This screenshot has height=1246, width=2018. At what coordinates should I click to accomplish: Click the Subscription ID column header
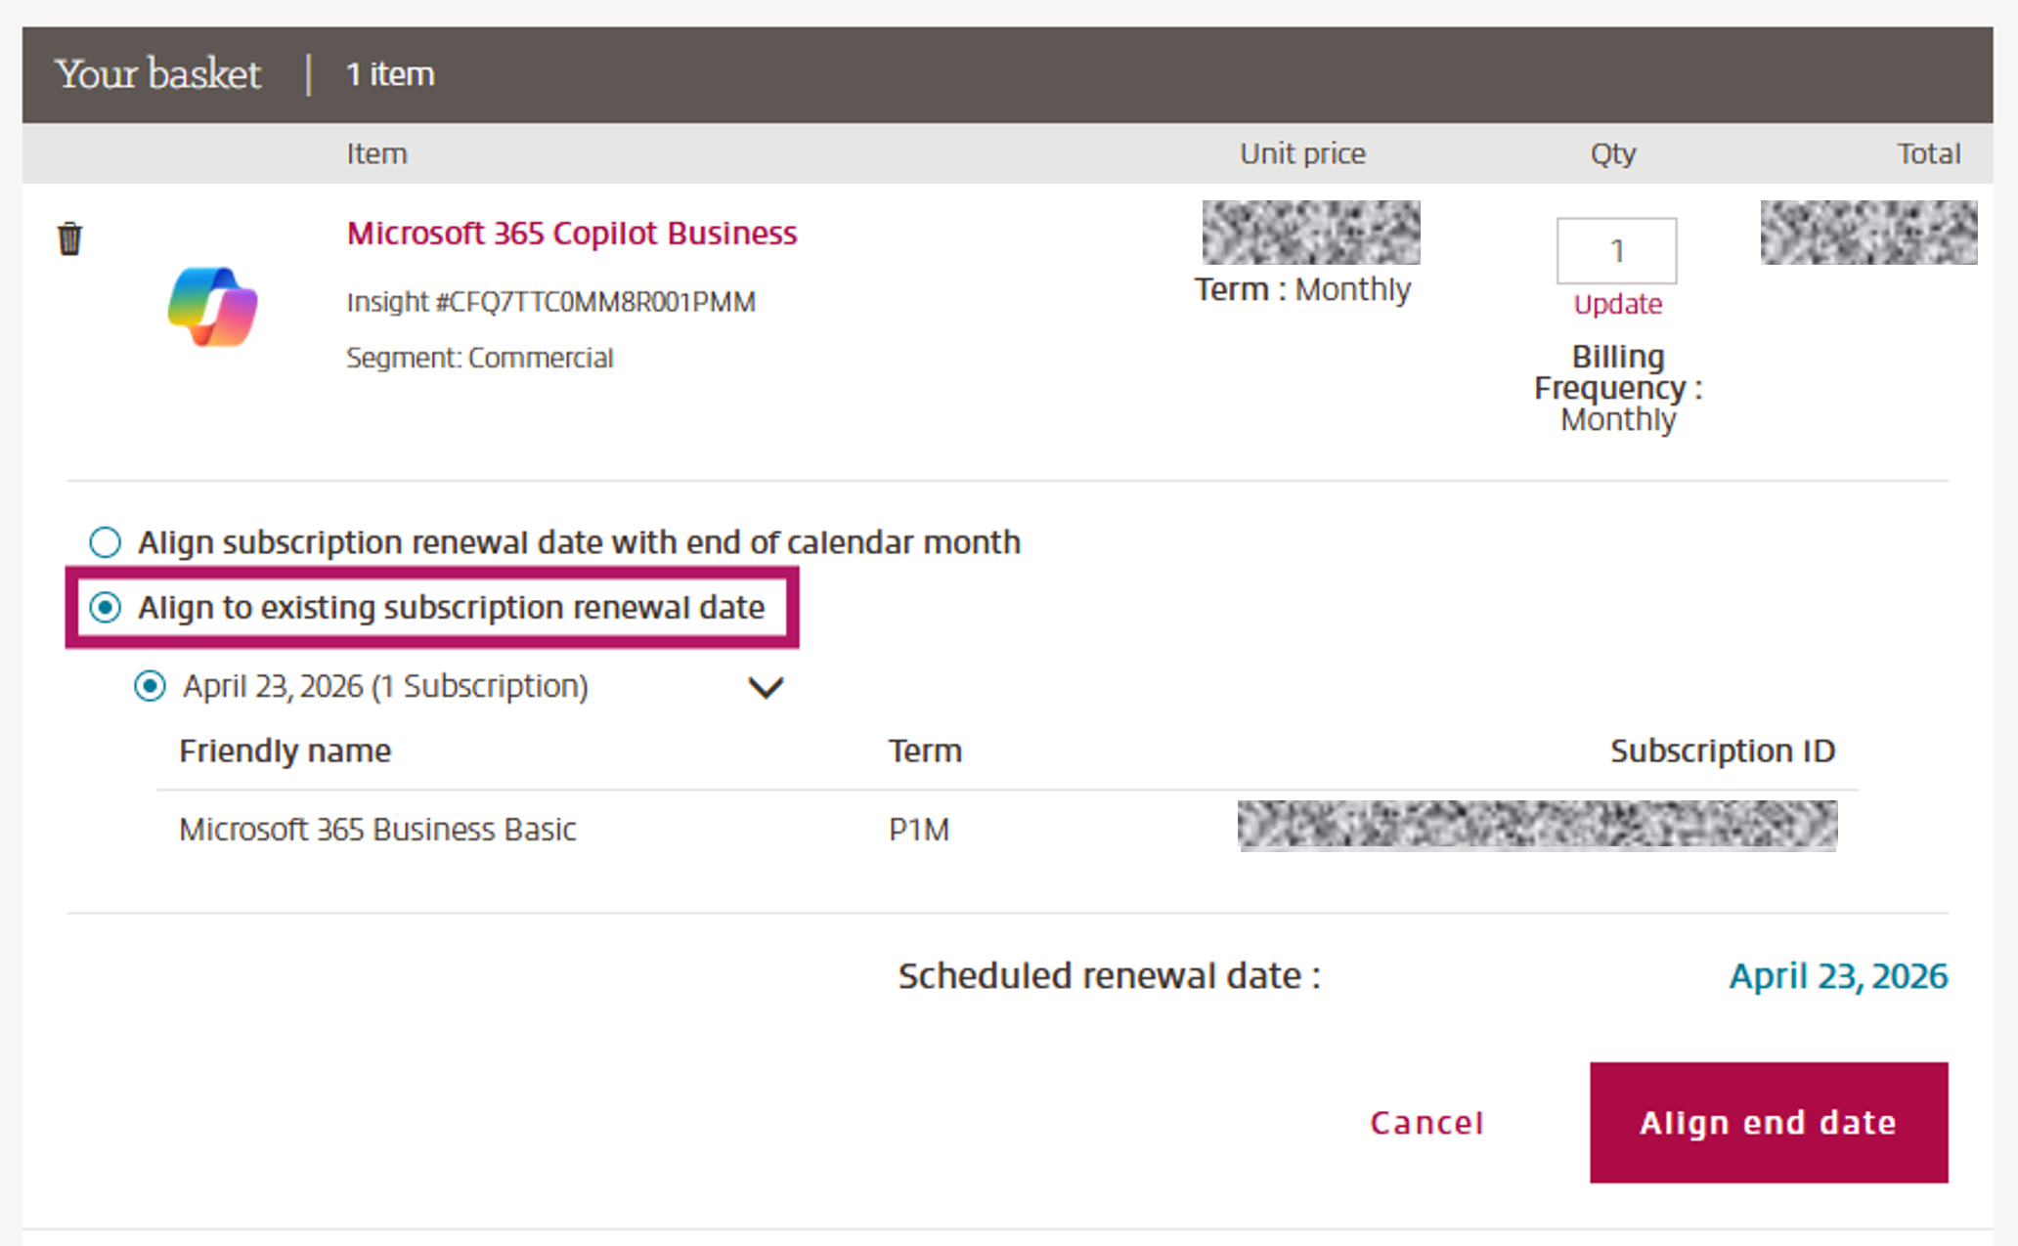click(1721, 751)
